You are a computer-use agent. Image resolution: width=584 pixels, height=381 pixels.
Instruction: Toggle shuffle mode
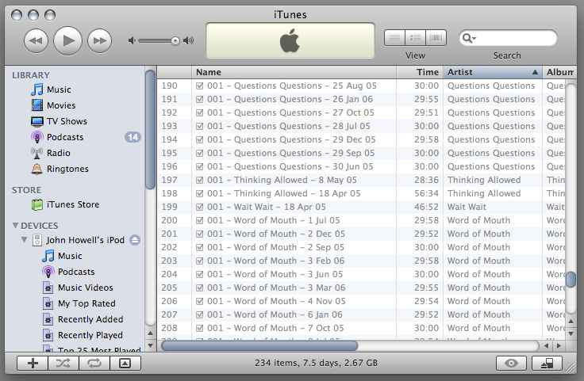[63, 363]
